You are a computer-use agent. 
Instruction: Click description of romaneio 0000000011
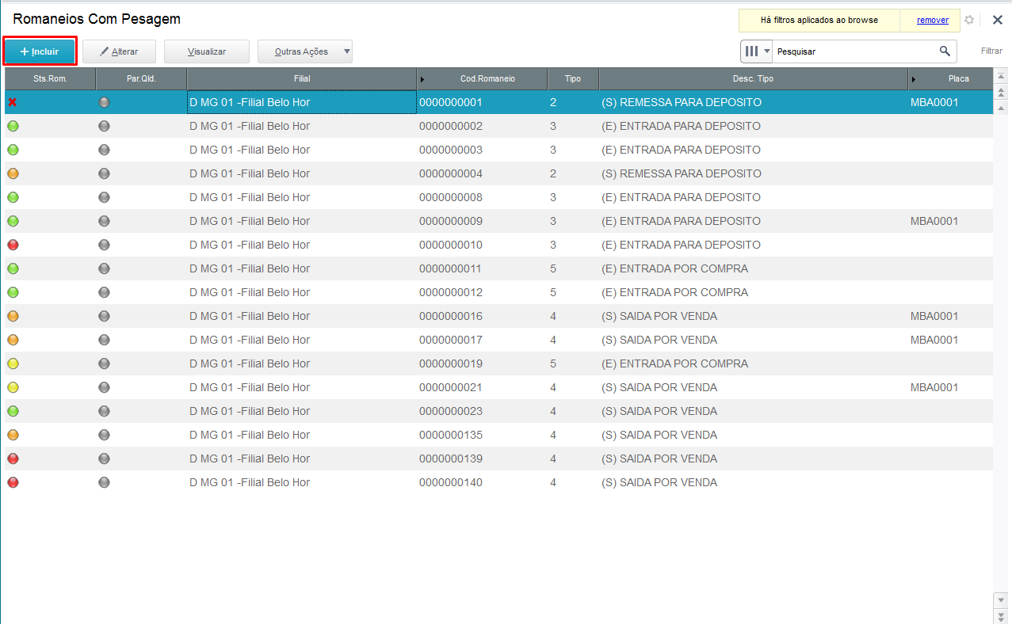(675, 268)
